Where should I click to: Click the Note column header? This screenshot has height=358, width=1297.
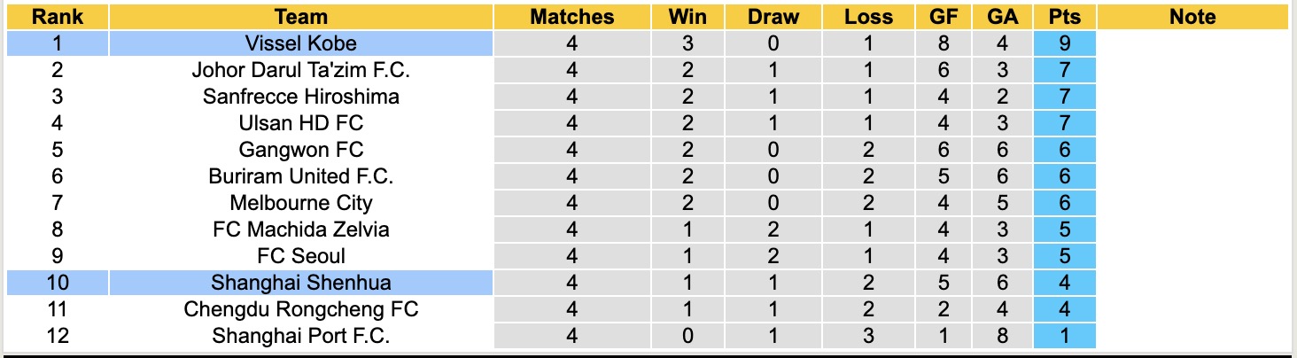1192,17
